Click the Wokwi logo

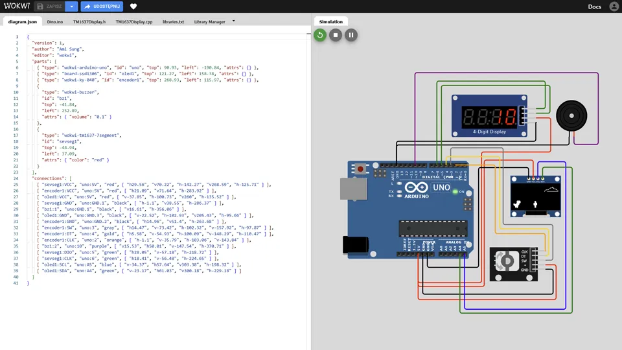click(17, 6)
